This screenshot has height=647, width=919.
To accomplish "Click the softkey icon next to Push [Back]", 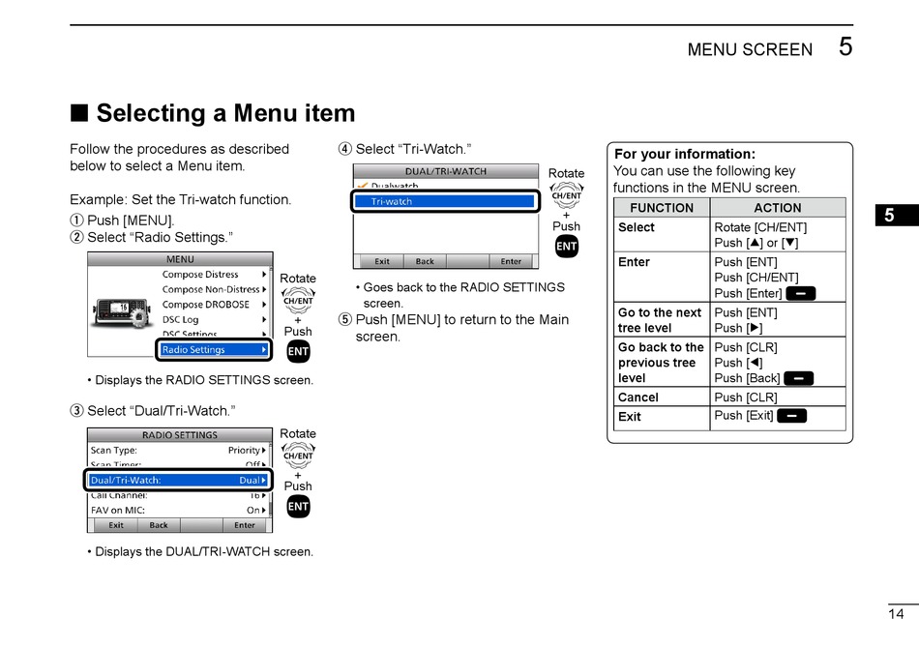I will click(798, 378).
